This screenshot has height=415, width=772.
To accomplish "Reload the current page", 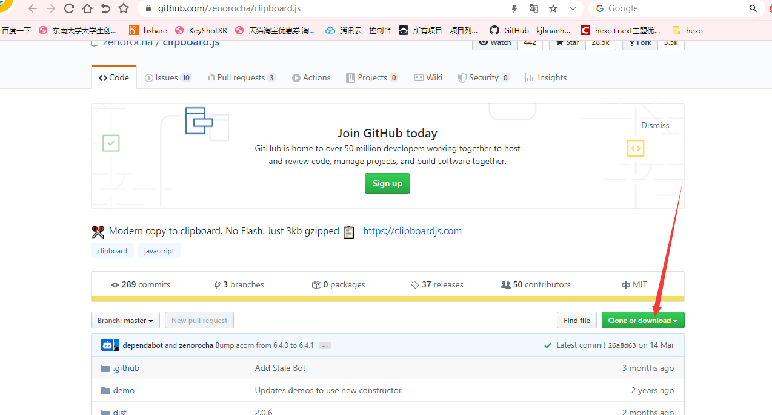I will coord(69,8).
